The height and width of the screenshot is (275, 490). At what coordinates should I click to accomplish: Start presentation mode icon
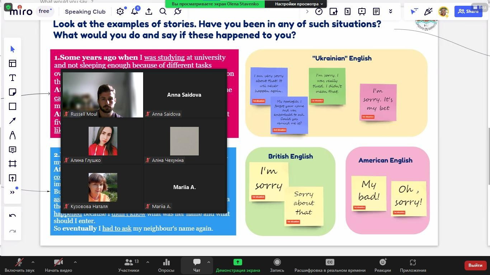(x=362, y=11)
